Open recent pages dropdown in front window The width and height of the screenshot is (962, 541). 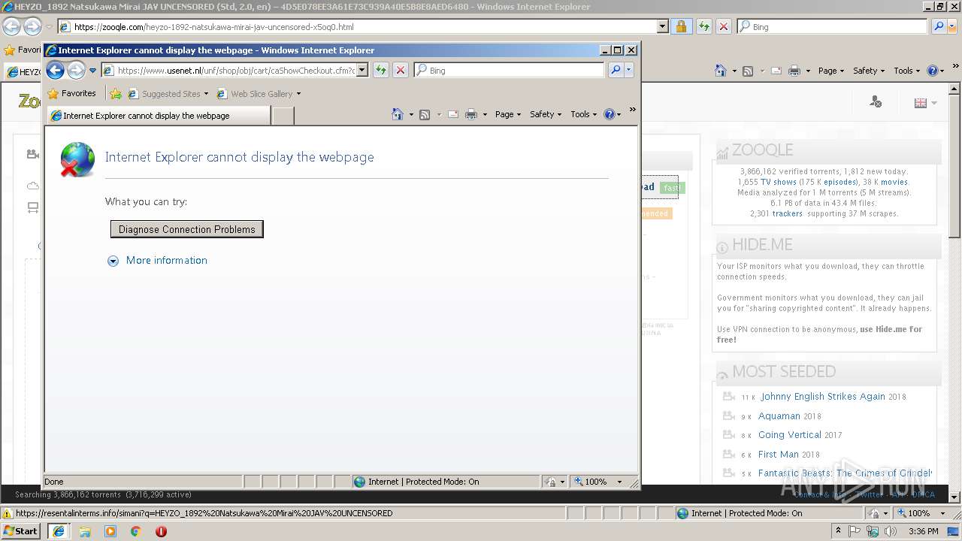(92, 71)
